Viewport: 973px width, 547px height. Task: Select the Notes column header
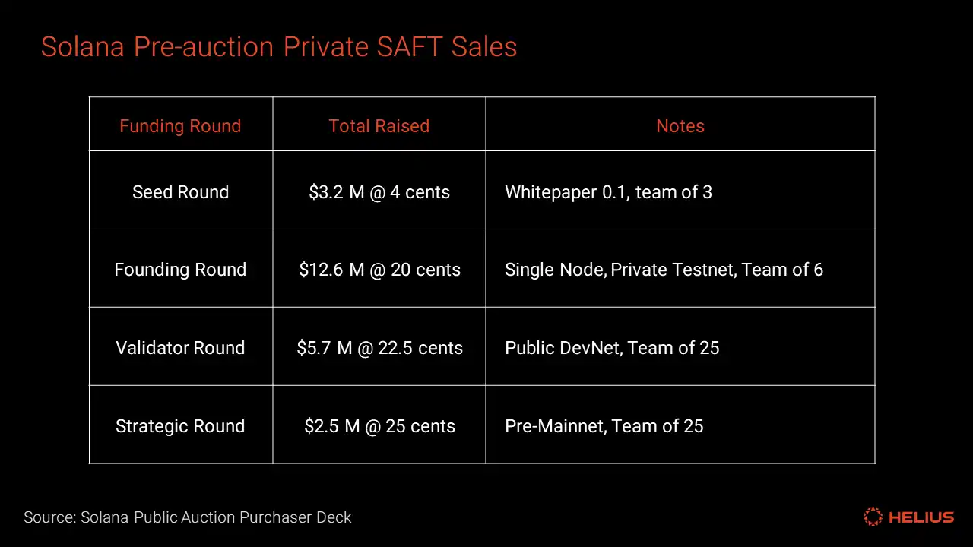680,126
